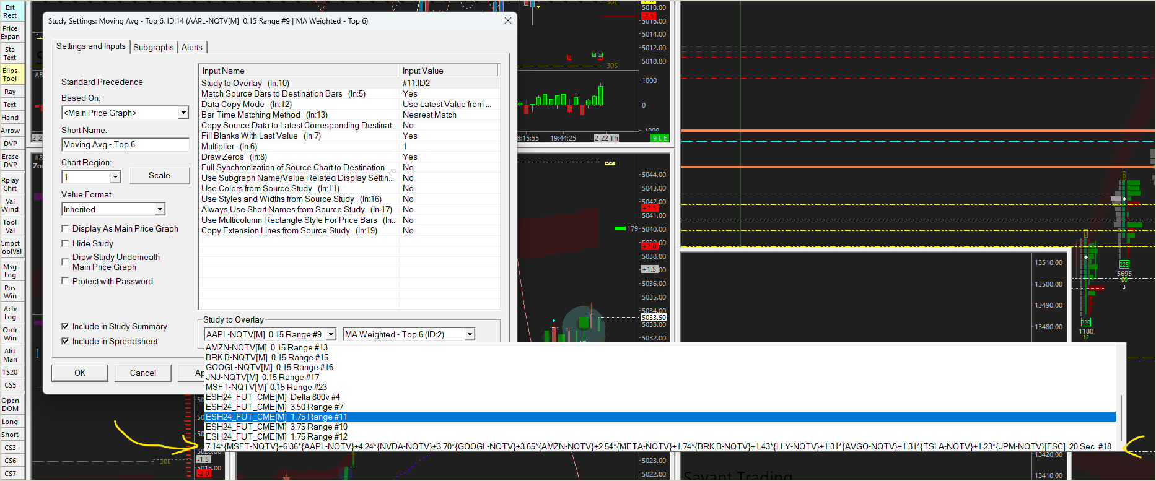Click the OK button
This screenshot has width=1156, height=481.
point(80,373)
